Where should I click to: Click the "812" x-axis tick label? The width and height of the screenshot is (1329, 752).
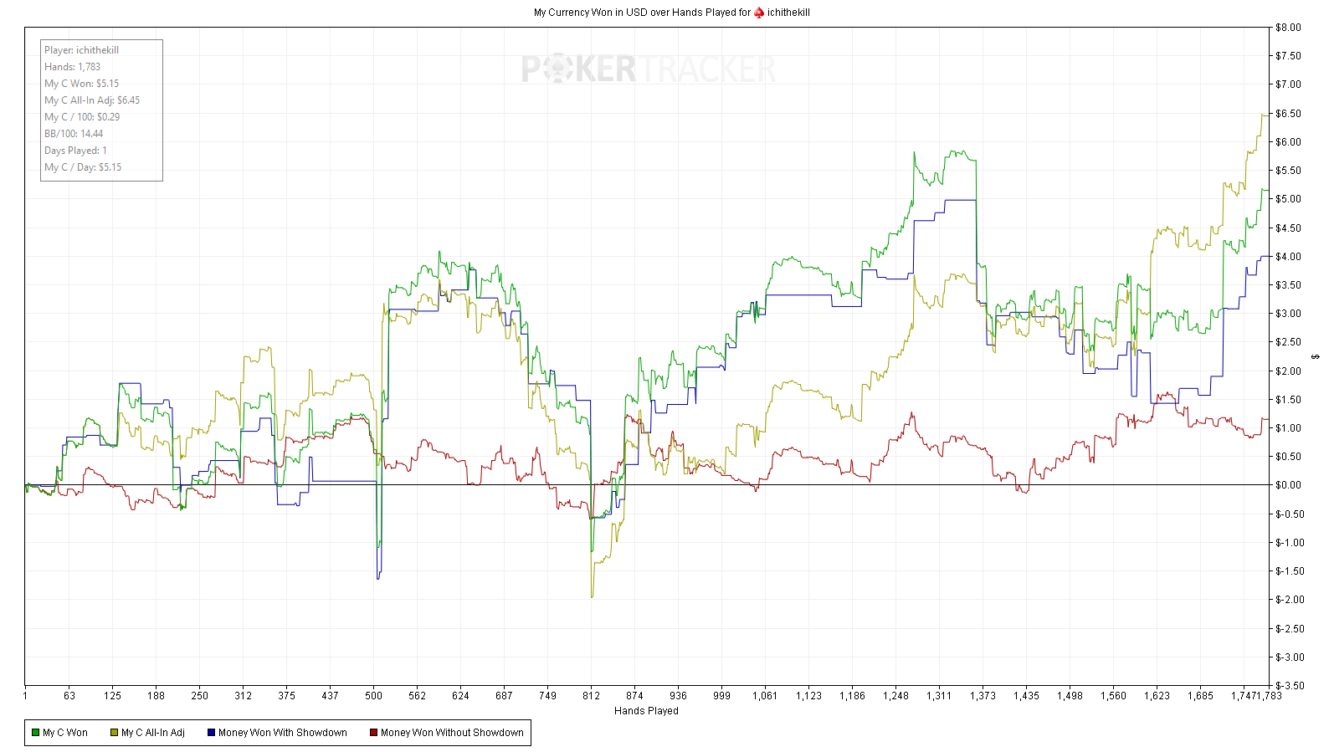(592, 696)
